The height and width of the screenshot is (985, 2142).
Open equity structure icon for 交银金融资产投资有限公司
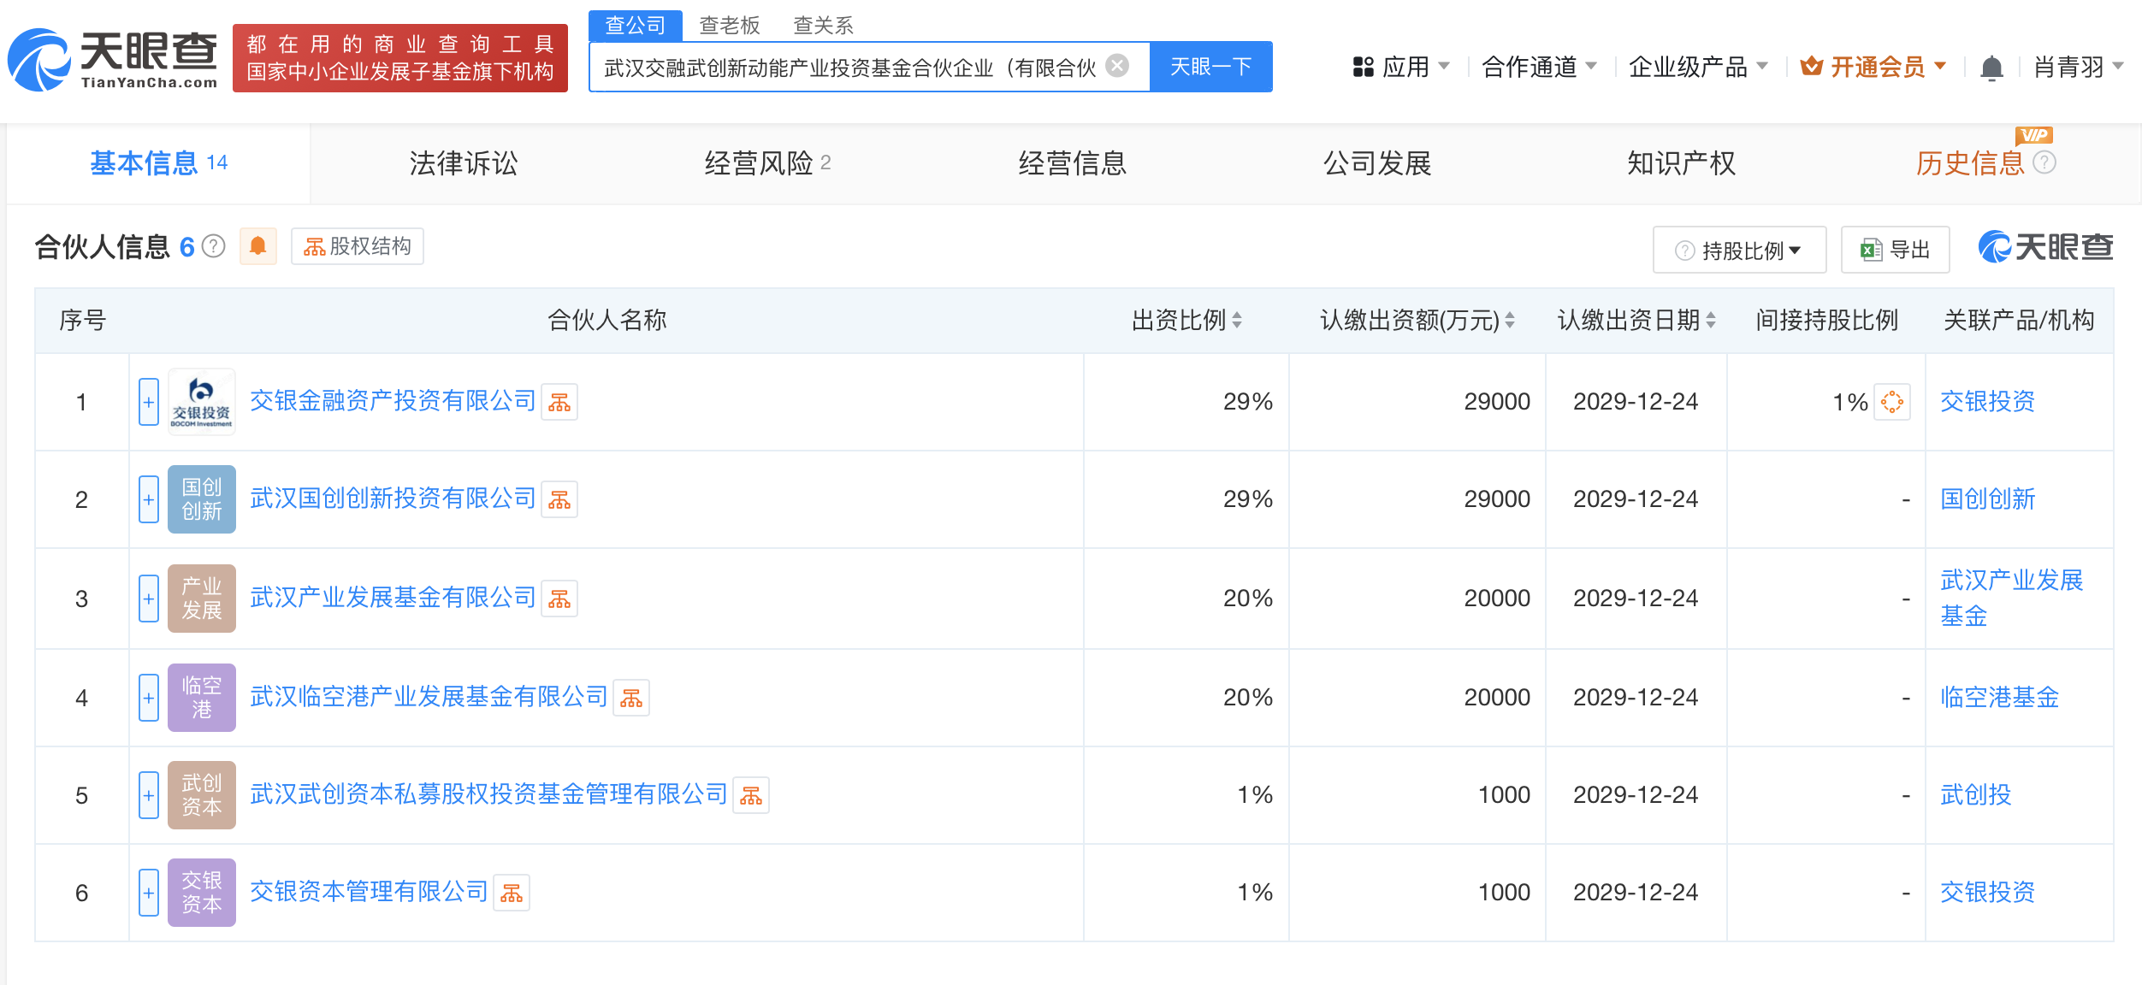click(x=559, y=403)
